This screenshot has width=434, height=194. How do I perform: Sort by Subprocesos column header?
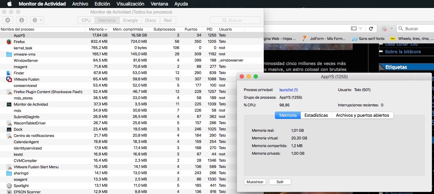(x=164, y=29)
